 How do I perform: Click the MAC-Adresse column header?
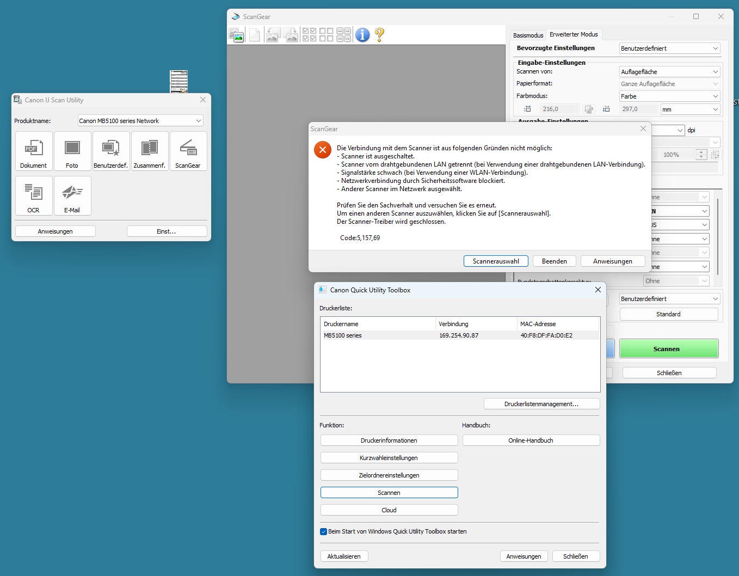point(558,324)
